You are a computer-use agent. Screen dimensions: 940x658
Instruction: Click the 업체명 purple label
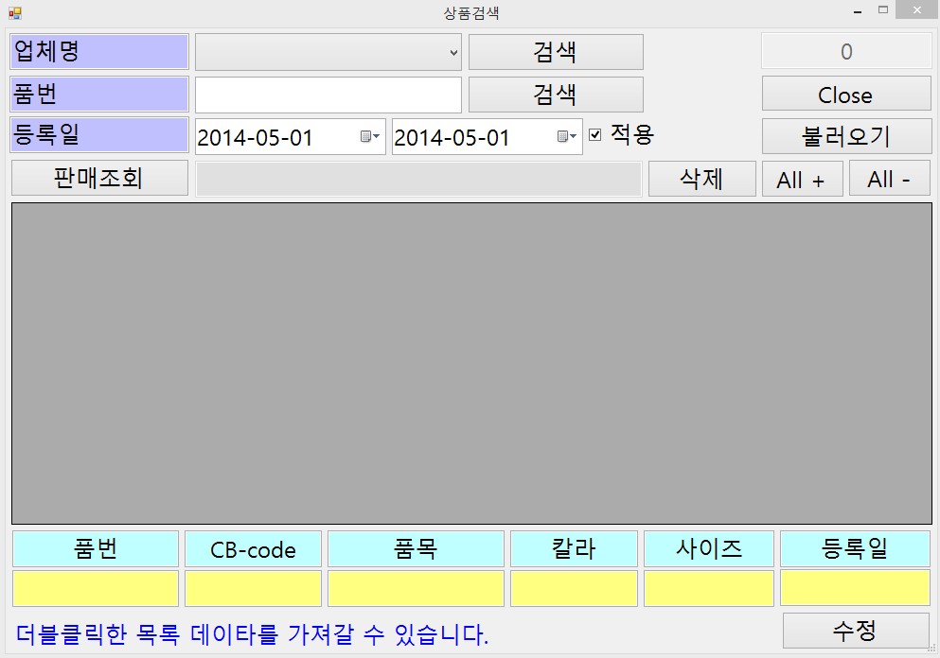tap(99, 51)
